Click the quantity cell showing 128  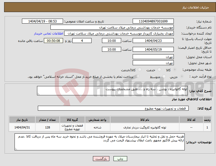click(47, 127)
